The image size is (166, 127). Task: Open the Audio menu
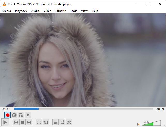click(35, 11)
